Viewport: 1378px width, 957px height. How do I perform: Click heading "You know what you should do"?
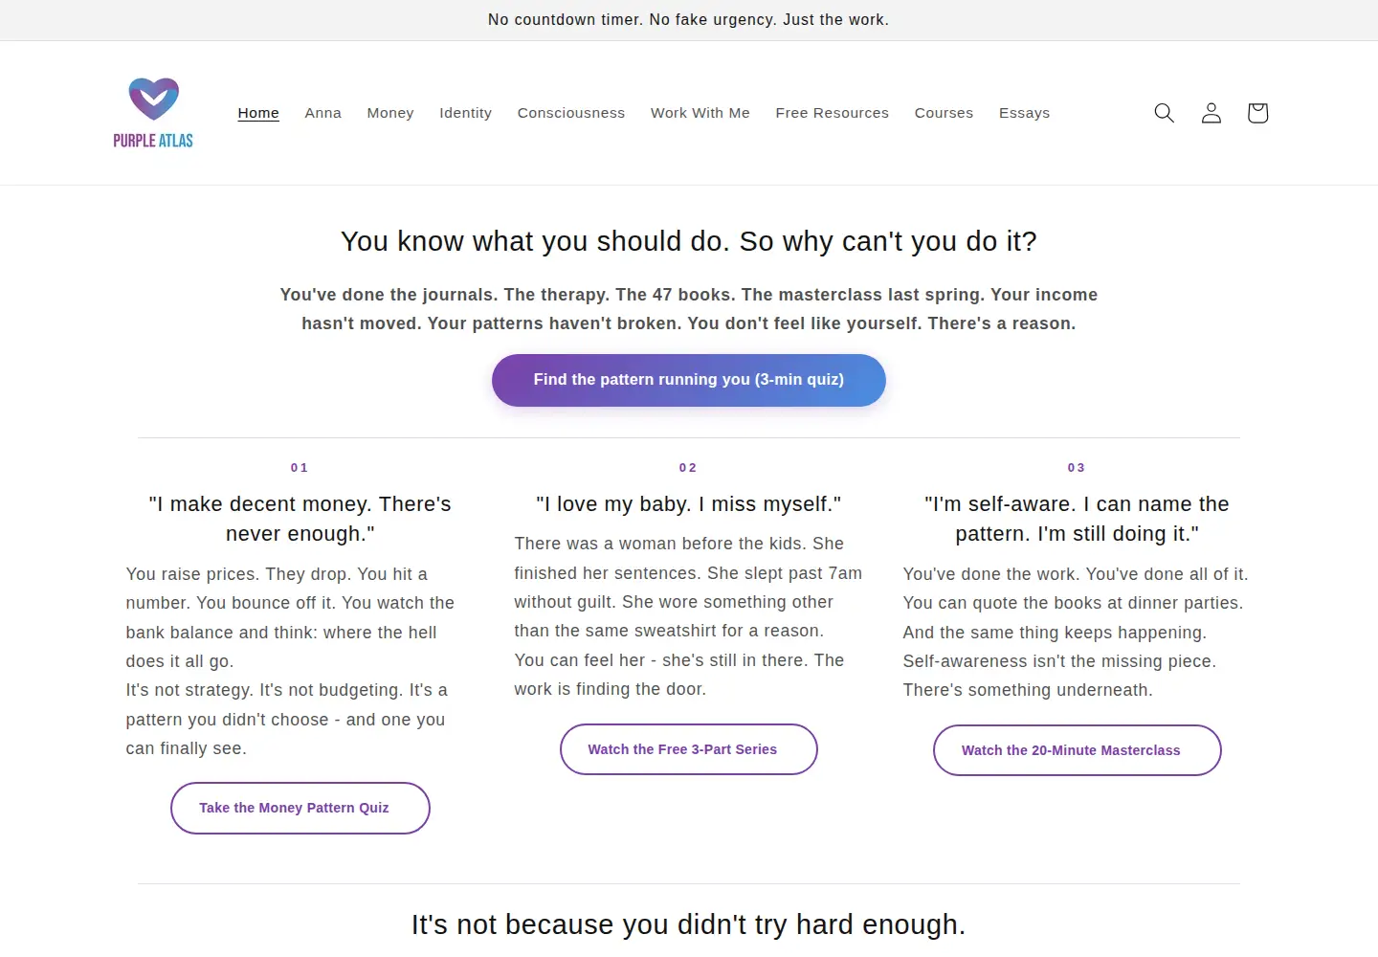[689, 241]
